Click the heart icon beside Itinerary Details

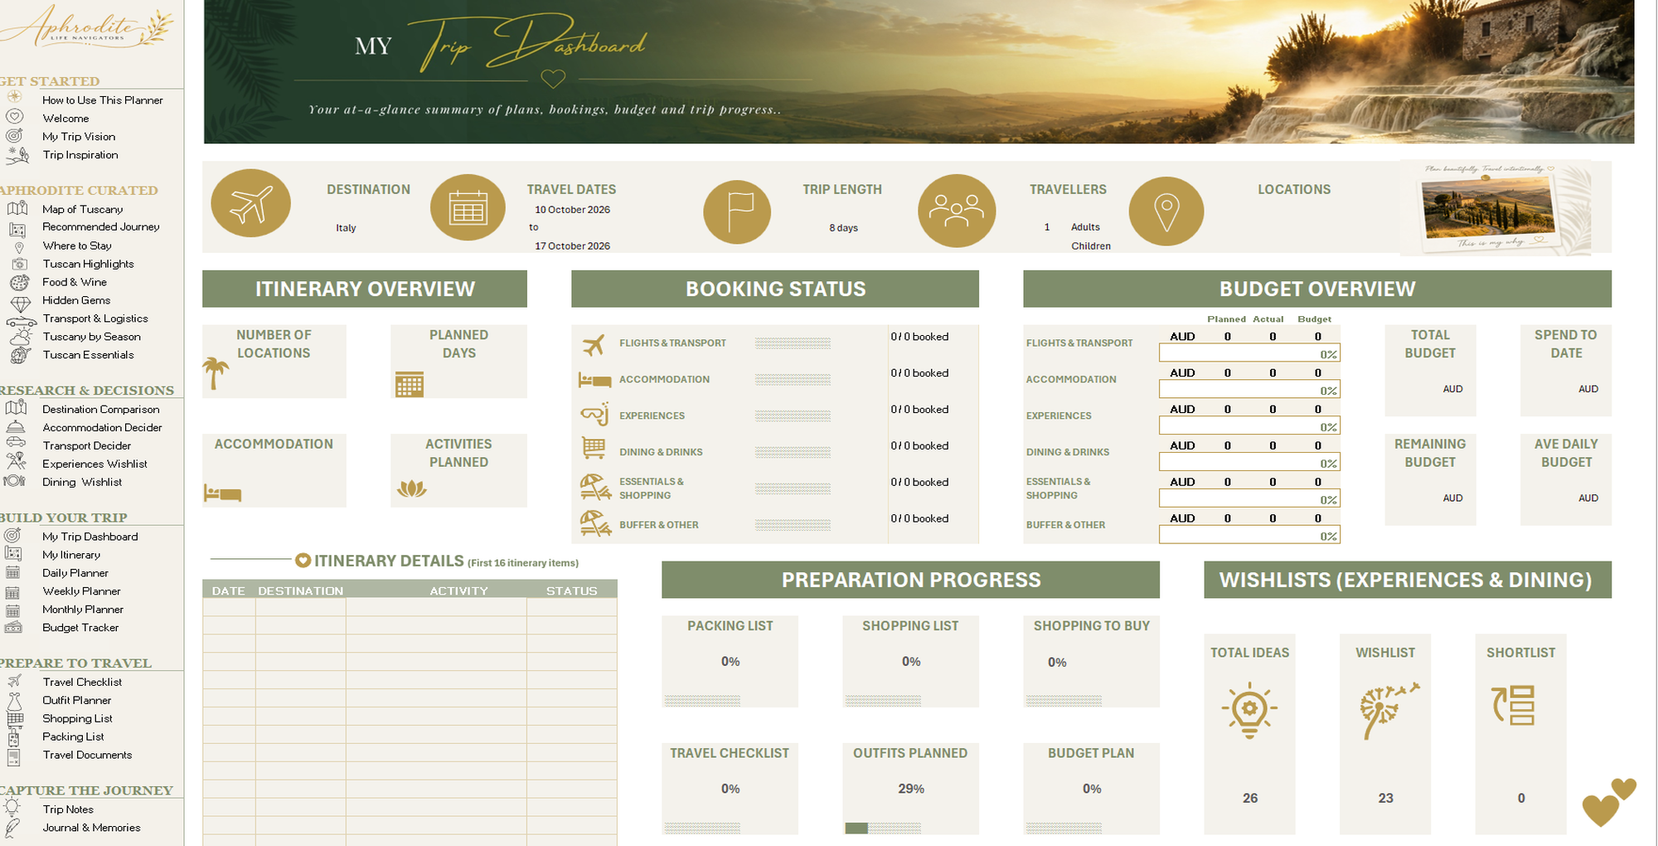pos(303,561)
